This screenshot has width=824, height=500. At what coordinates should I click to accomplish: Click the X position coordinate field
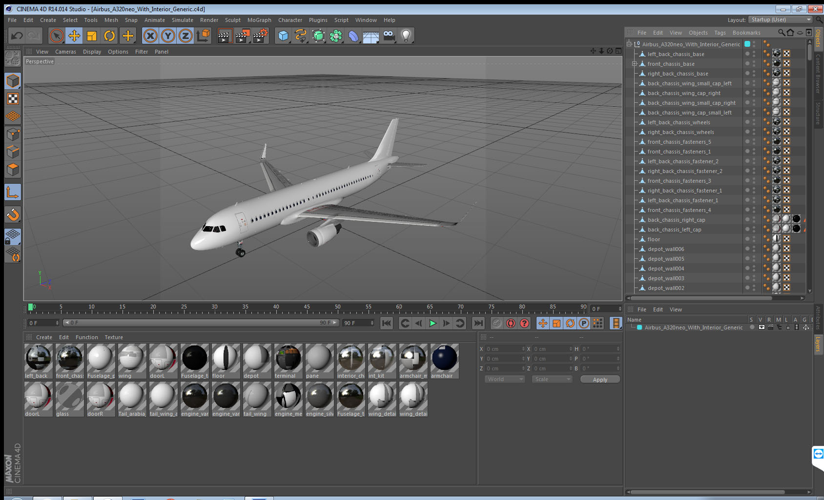coord(505,349)
